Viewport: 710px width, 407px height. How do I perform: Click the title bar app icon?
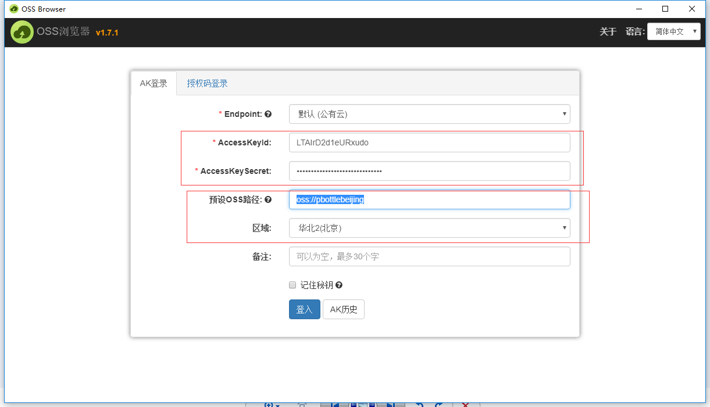(14, 9)
